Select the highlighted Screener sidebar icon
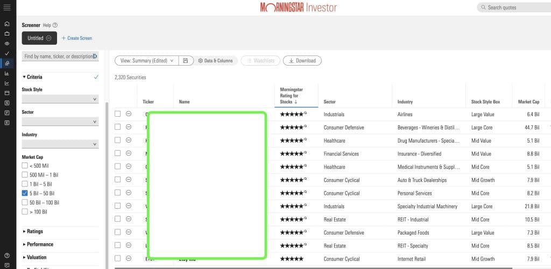The width and height of the screenshot is (551, 269). pos(7,63)
